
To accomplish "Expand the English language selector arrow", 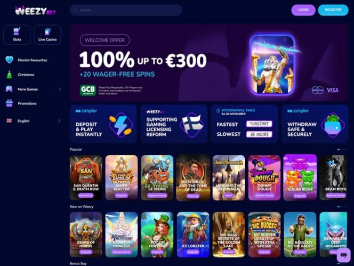I will pos(59,121).
